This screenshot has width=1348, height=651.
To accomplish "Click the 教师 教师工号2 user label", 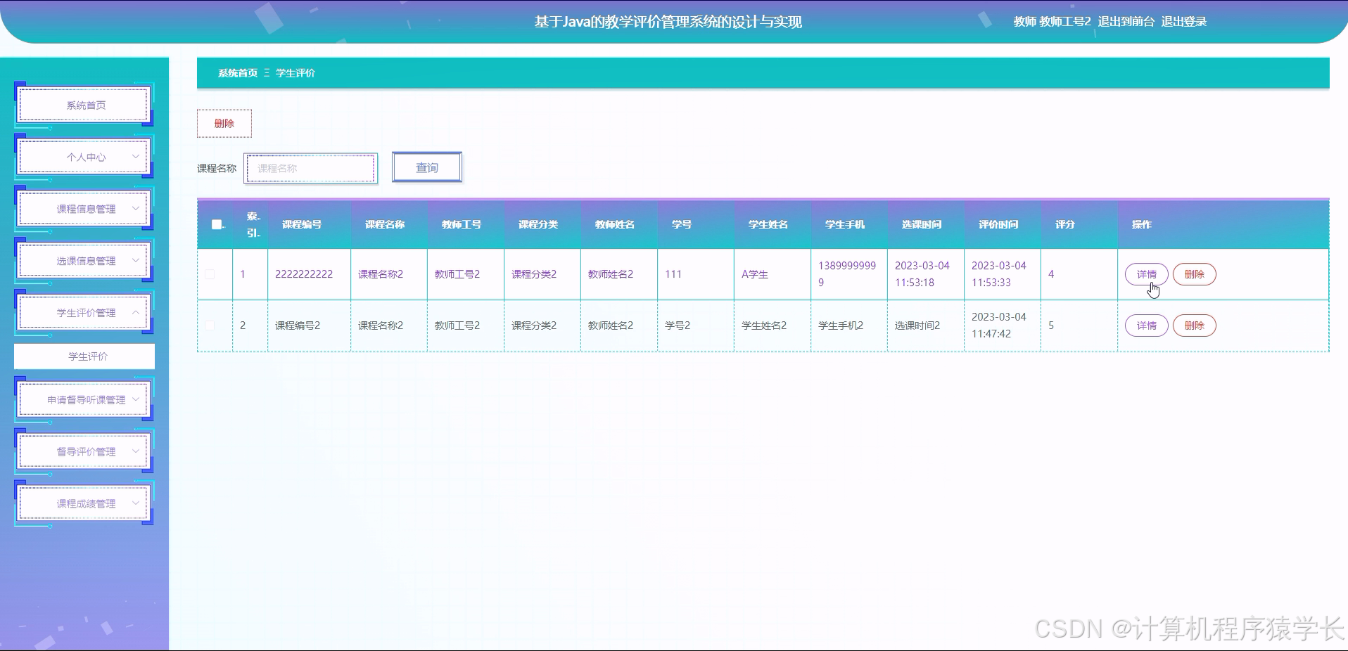I will click(1052, 22).
